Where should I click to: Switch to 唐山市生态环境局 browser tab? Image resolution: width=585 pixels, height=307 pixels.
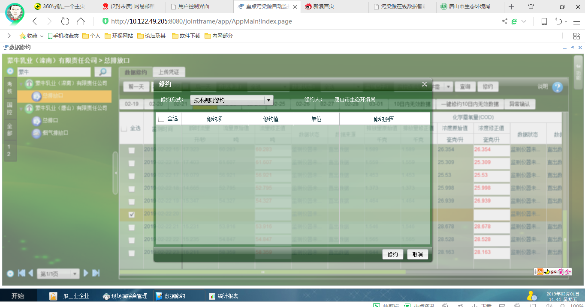tap(469, 6)
